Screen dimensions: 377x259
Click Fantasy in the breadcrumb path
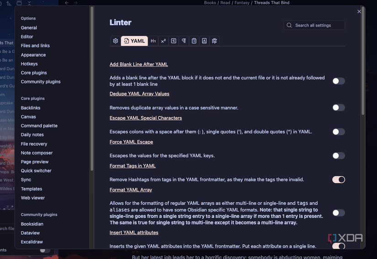[x=242, y=3]
